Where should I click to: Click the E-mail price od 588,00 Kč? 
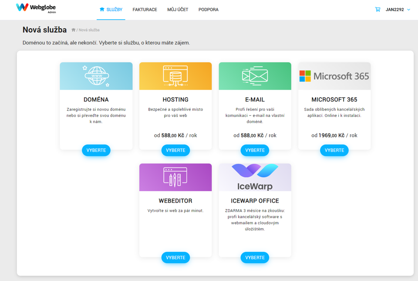(255, 135)
